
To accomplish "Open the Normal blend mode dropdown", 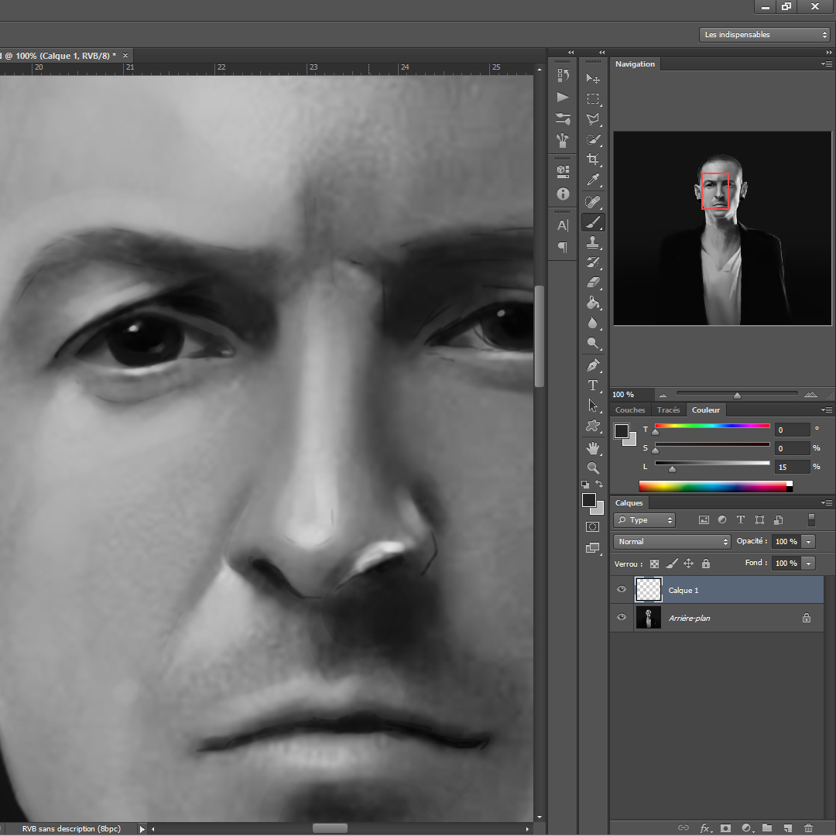I will [672, 542].
